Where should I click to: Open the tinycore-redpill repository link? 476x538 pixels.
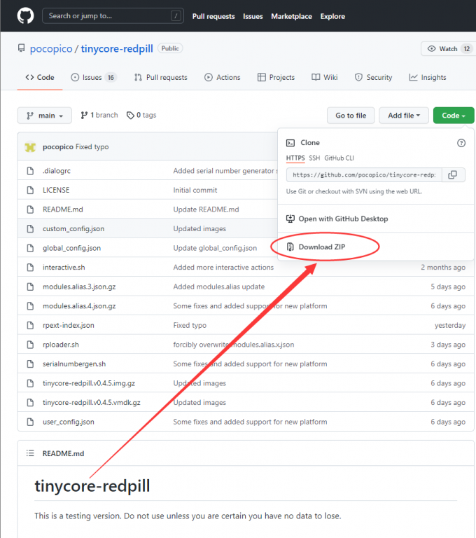tap(117, 49)
